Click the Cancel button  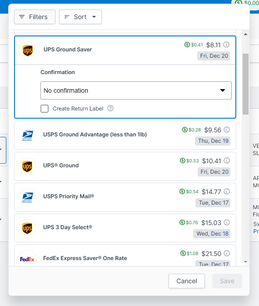pos(187,281)
